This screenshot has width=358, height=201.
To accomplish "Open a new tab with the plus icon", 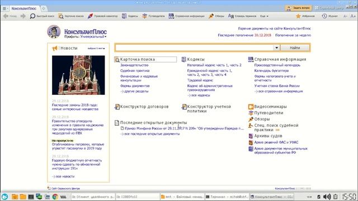I will [x=44, y=8].
